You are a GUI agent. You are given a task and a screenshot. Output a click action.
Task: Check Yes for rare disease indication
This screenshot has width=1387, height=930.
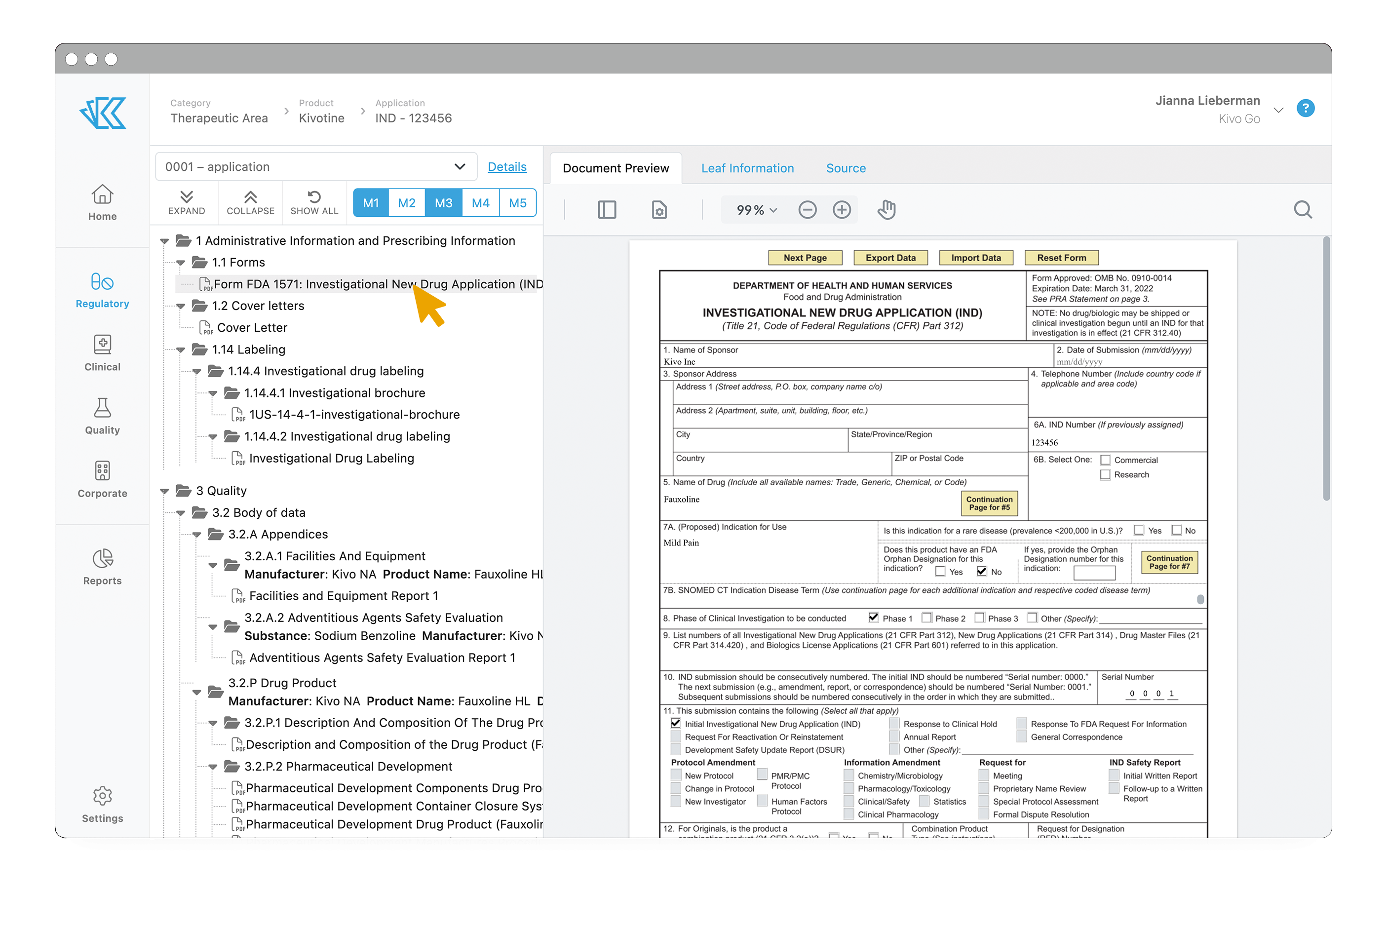click(1139, 530)
